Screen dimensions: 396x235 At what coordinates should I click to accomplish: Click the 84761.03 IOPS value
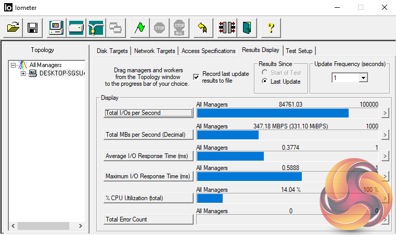click(290, 105)
